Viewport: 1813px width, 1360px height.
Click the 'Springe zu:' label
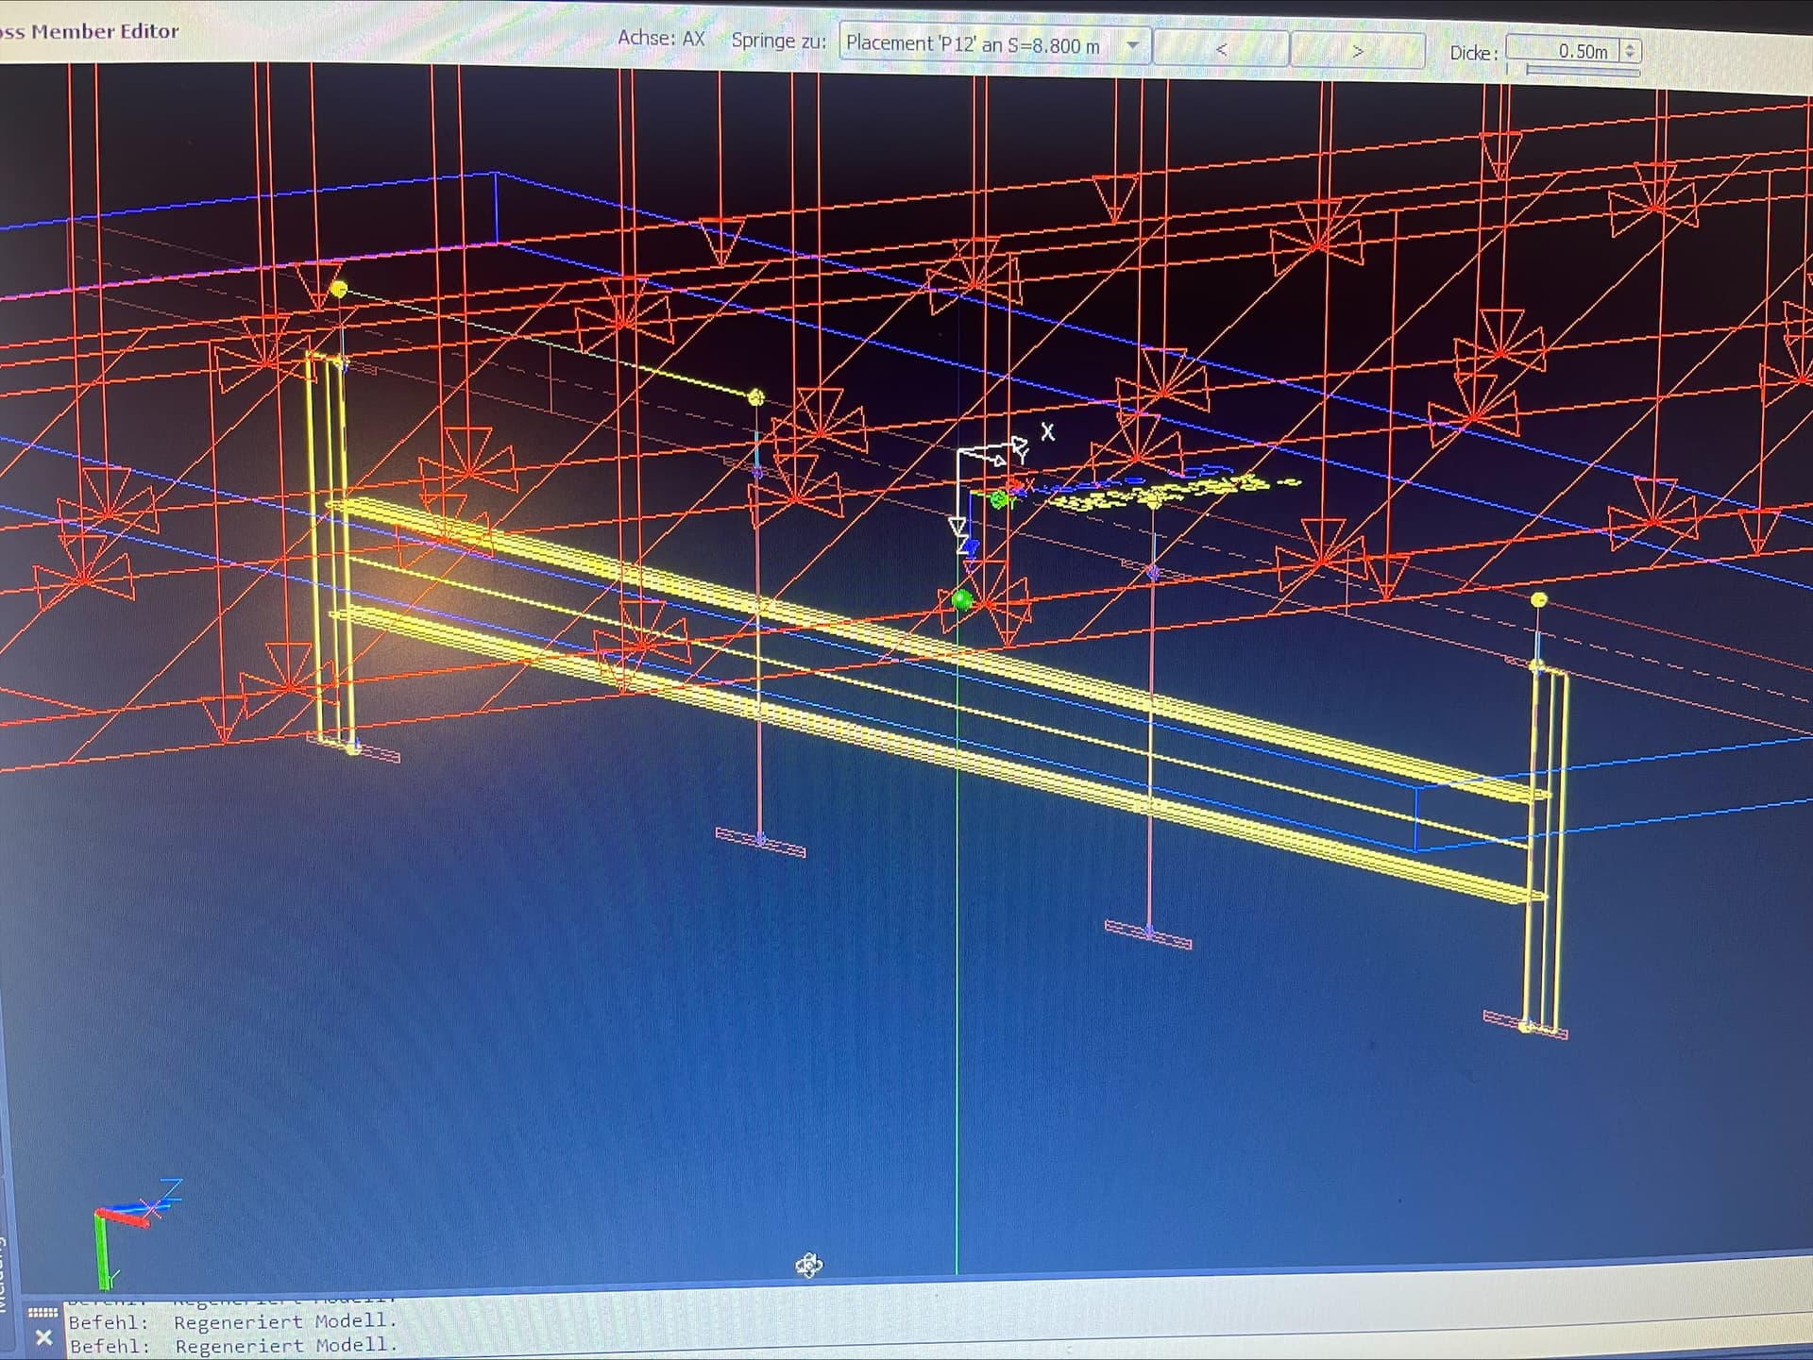[779, 41]
